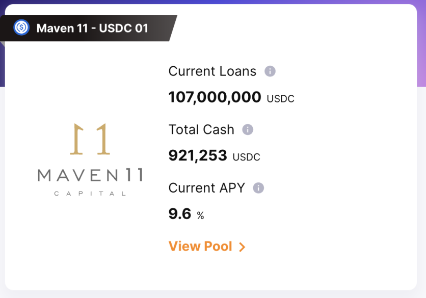Select the MAVEN 11 wordmark in the logo
Screen dimensions: 426x298
click(90, 175)
